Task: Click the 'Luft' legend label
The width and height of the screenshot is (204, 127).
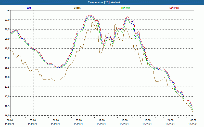Action: pyautogui.click(x=29, y=8)
